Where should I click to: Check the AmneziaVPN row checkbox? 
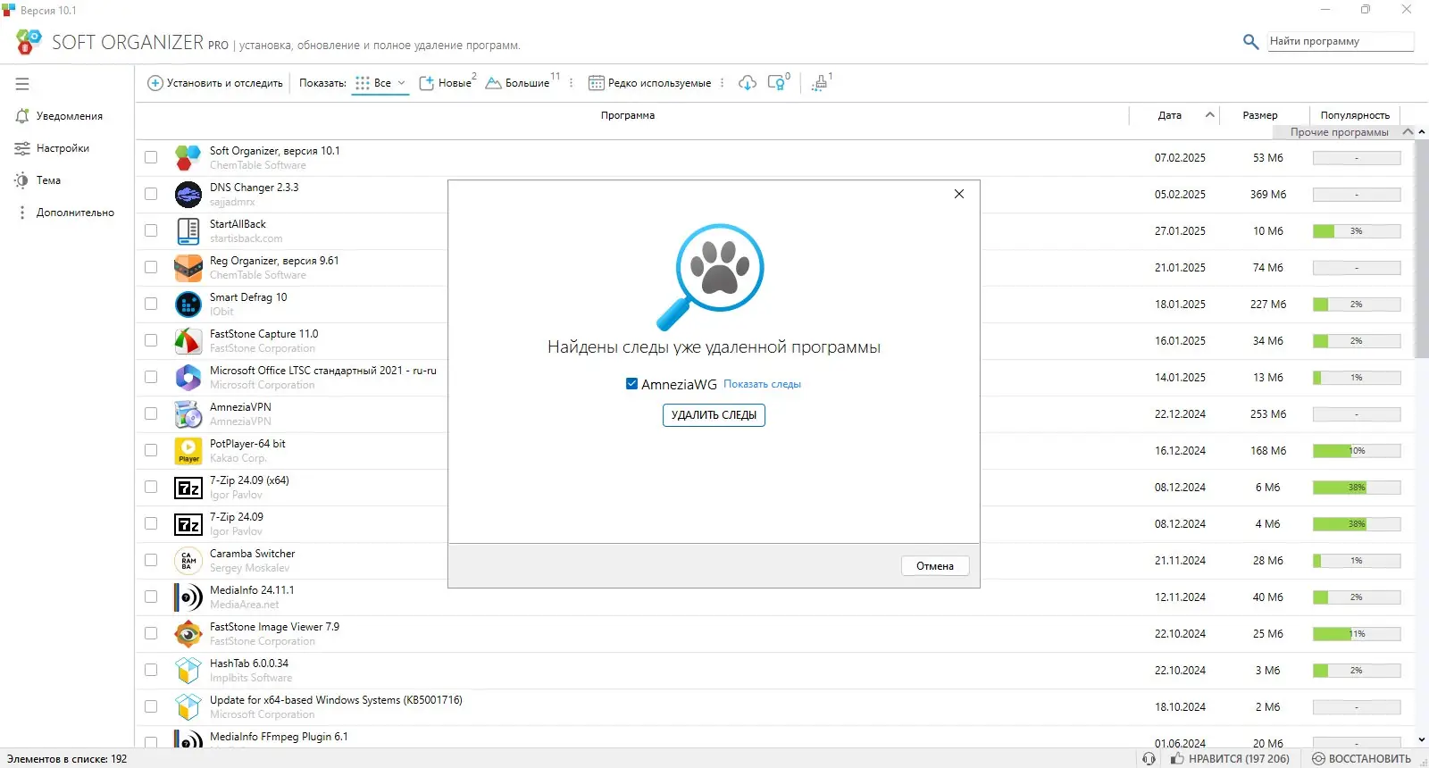coord(151,414)
